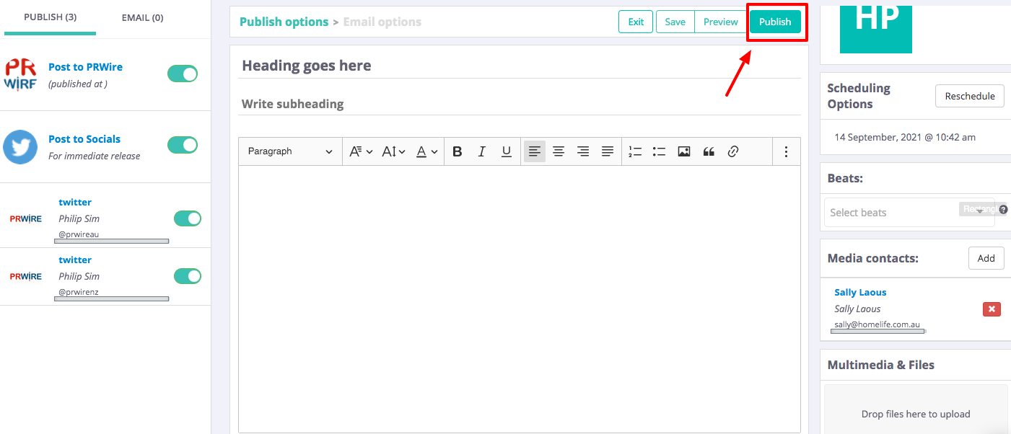The width and height of the screenshot is (1011, 434).
Task: Toggle bold formatting in editor toolbar
Action: pos(457,151)
